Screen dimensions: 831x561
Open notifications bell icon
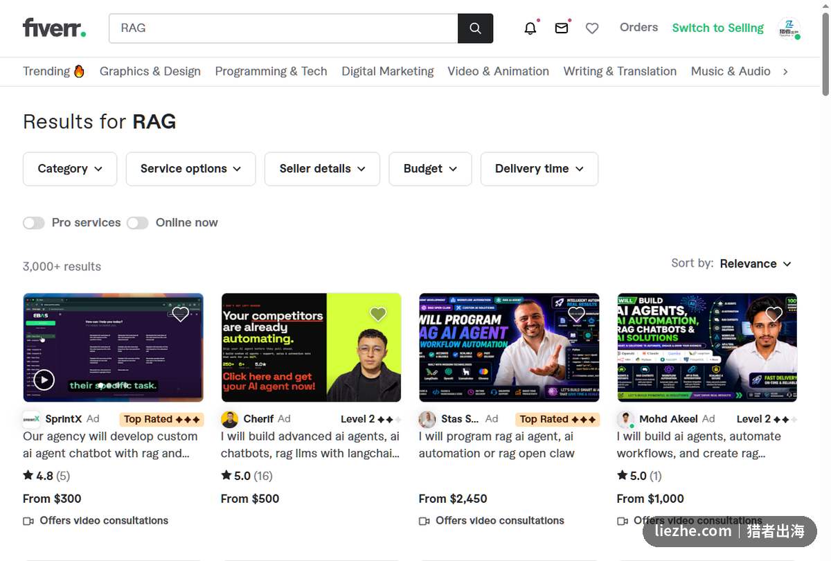(x=530, y=28)
